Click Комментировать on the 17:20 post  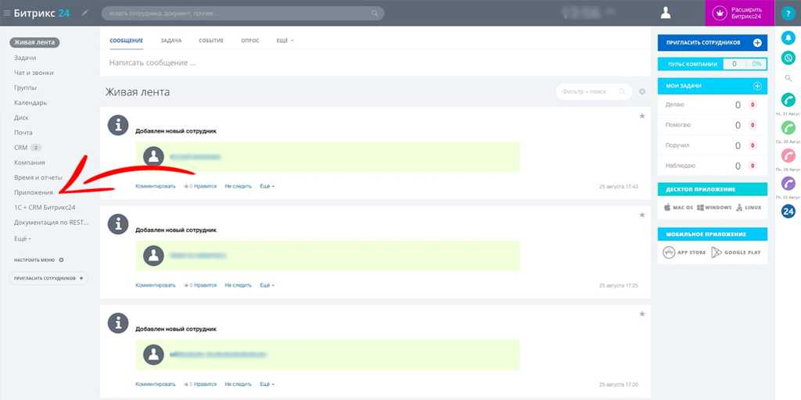pyautogui.click(x=155, y=384)
